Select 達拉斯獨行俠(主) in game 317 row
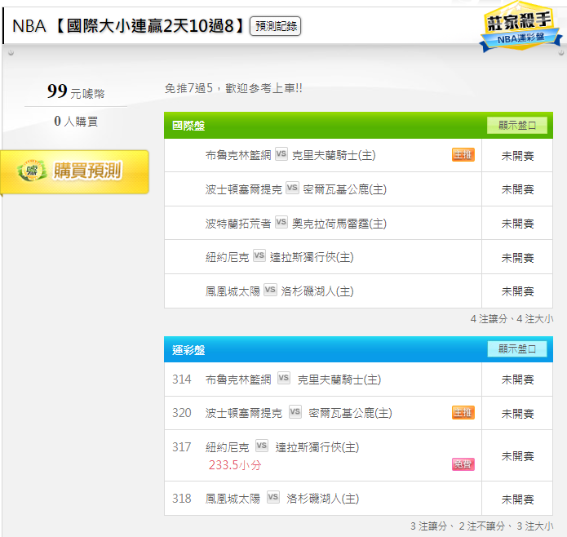Screen dimensions: 567x537 [317, 447]
